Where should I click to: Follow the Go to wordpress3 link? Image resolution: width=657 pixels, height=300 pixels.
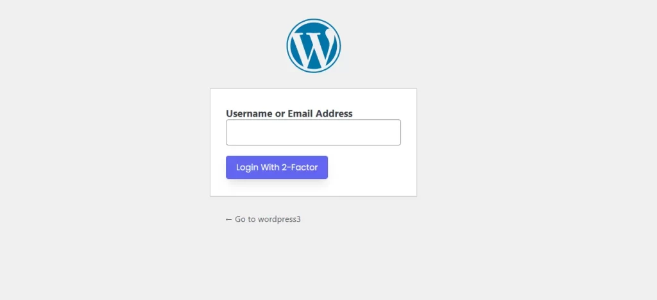pos(263,219)
